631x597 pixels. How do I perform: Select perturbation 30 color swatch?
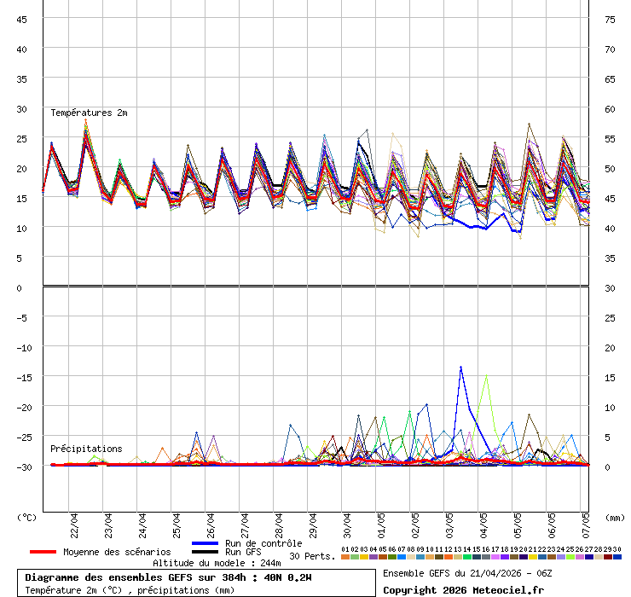pos(617,557)
